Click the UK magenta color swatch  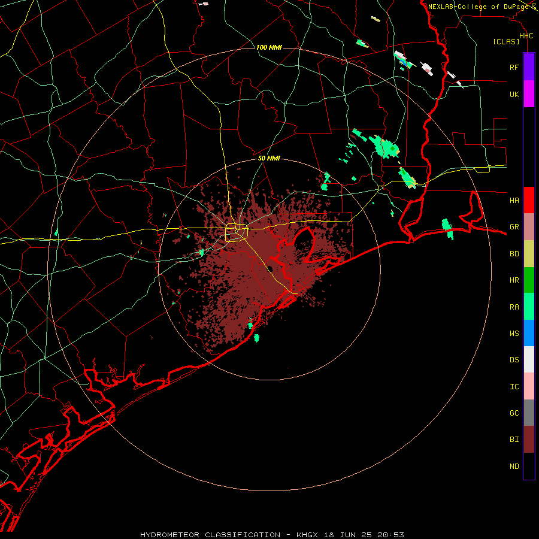tap(529, 94)
